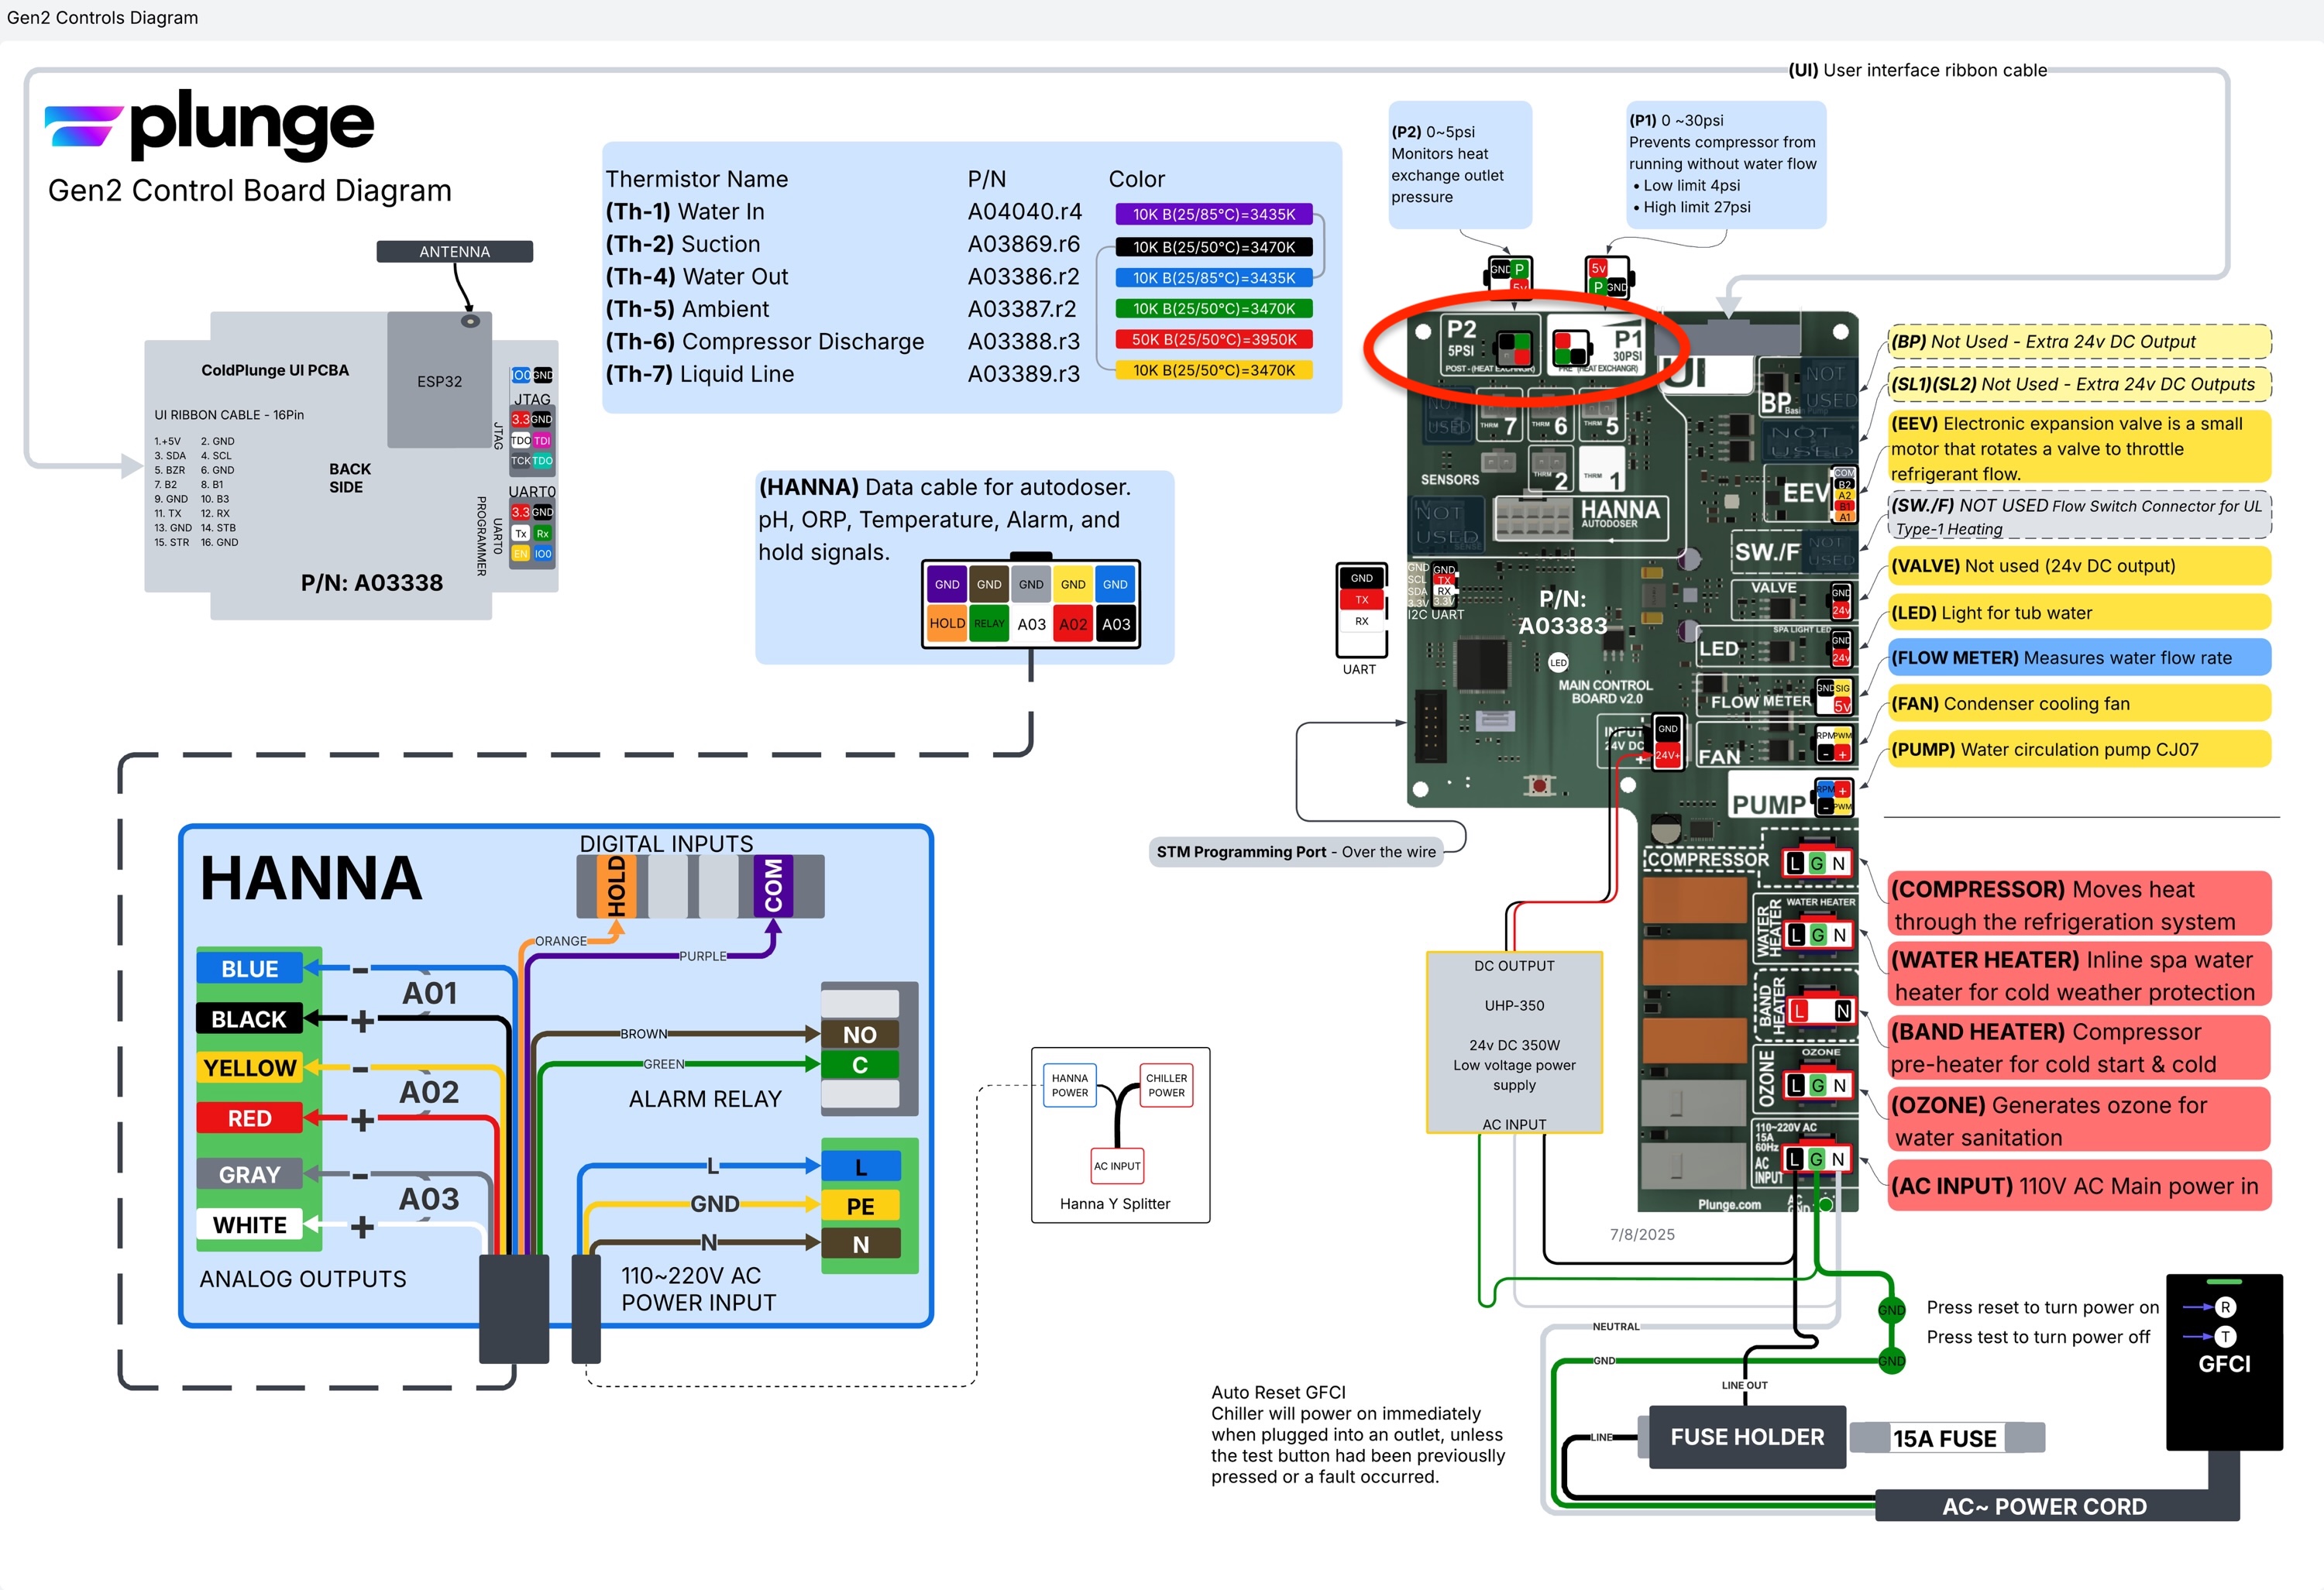Viewport: 2324px width, 1590px height.
Task: Click the (VALVE) Not used label
Action: pos(2079,566)
